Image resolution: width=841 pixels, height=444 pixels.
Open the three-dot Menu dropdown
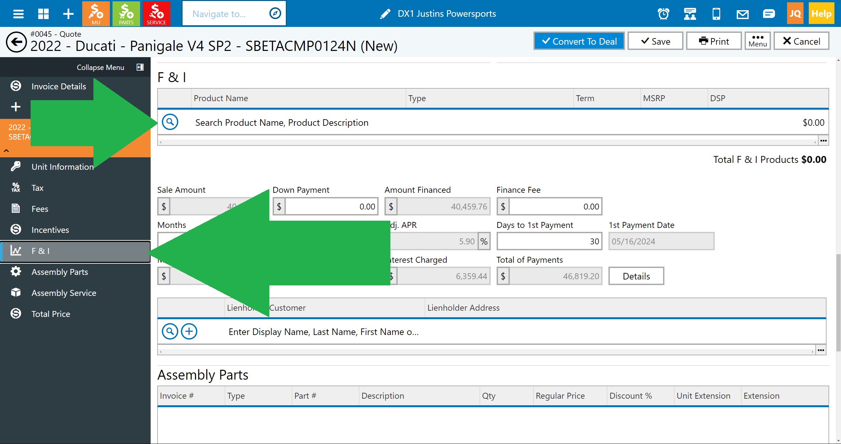click(x=757, y=41)
